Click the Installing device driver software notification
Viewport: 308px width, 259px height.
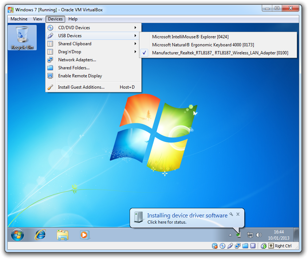(187, 218)
